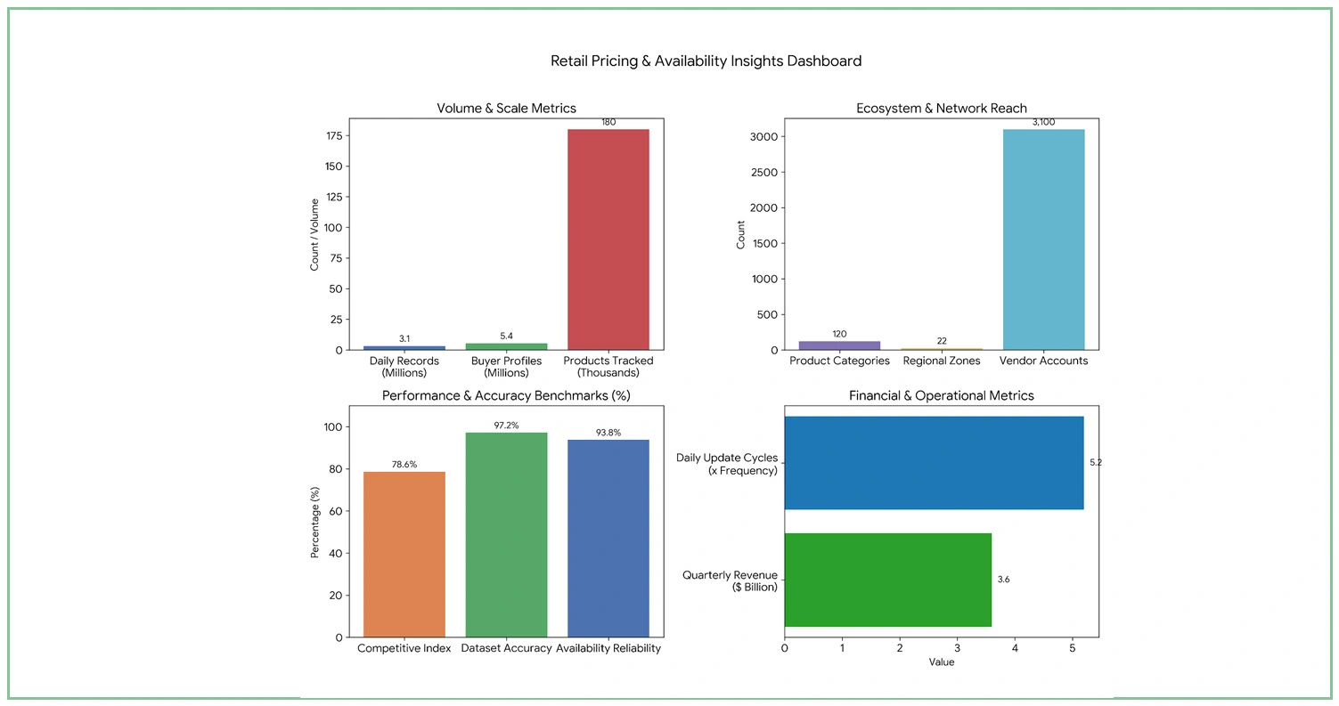This screenshot has width=1339, height=706.
Task: Click the Competitive Index axis label
Action: [x=404, y=648]
